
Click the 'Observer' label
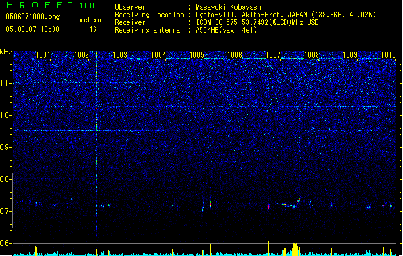(130, 7)
